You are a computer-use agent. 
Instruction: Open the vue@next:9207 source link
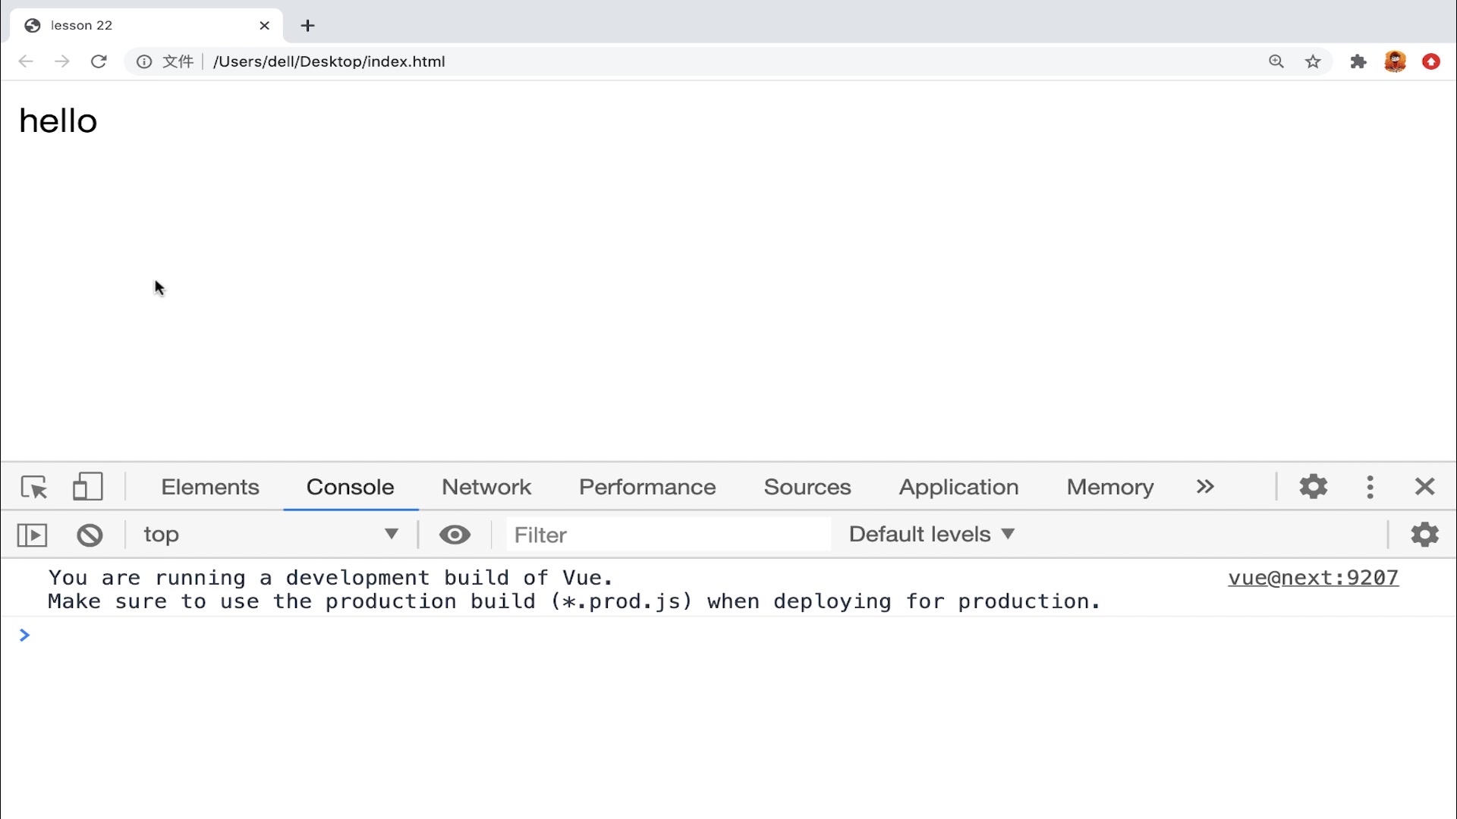(1313, 578)
